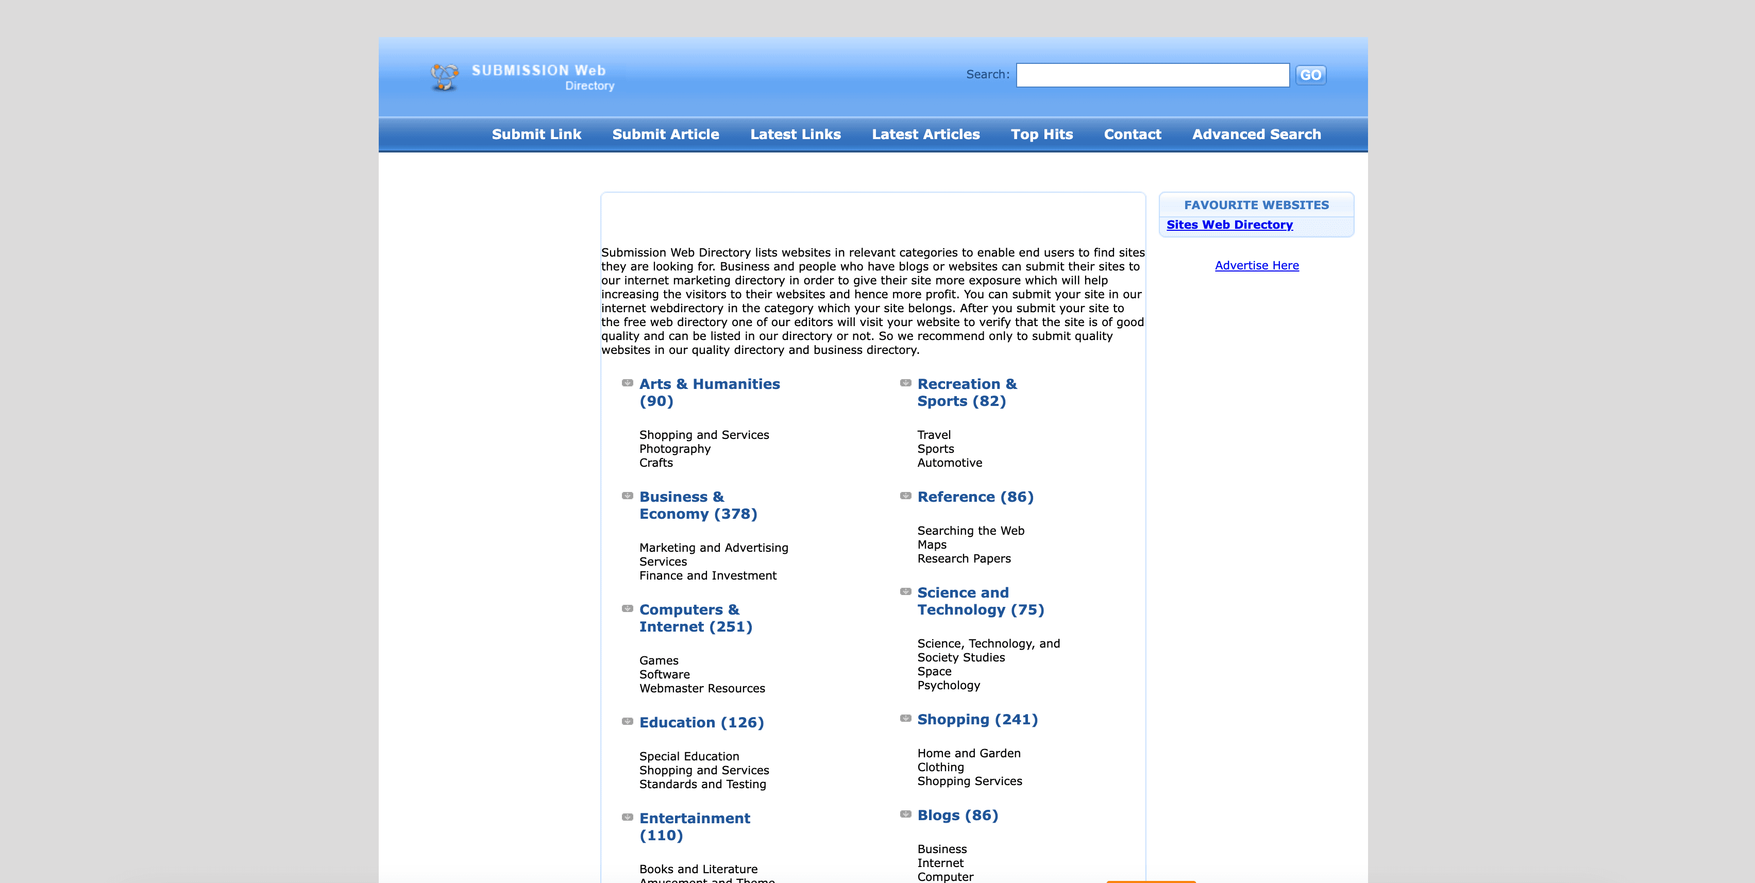Click folder icon beside Computers & Internet
Viewport: 1755px width, 883px height.
(x=628, y=608)
